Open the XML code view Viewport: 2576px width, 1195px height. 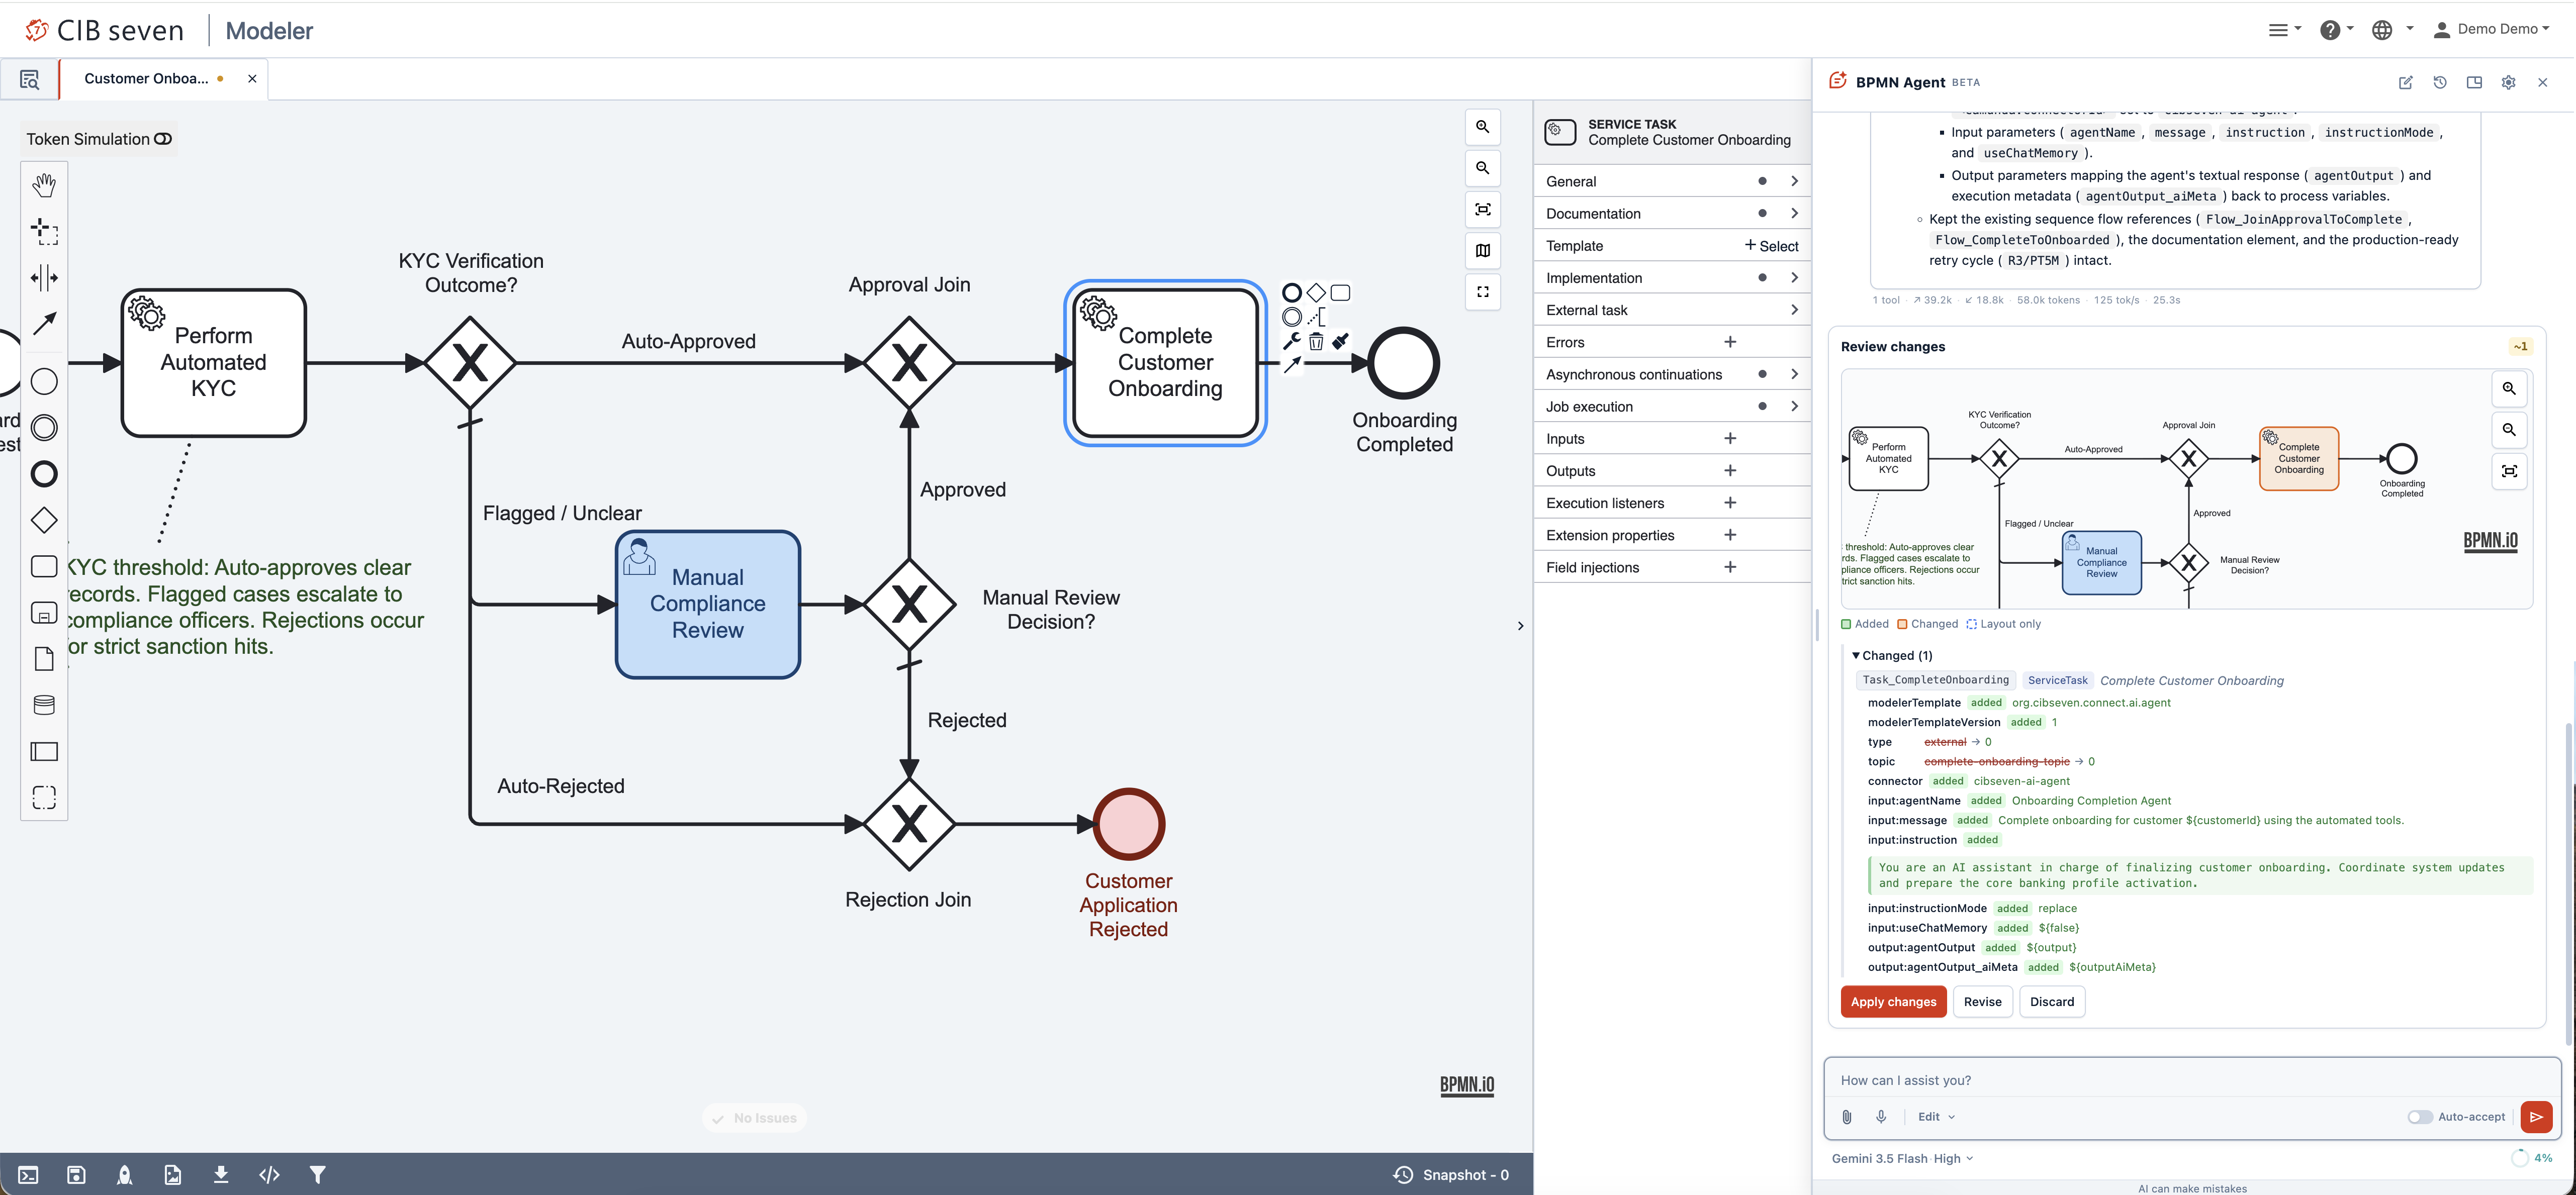point(269,1175)
